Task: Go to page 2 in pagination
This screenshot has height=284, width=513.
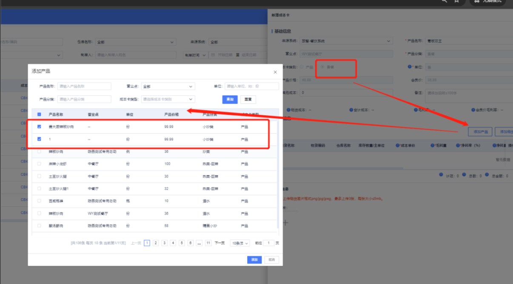Action: point(156,243)
